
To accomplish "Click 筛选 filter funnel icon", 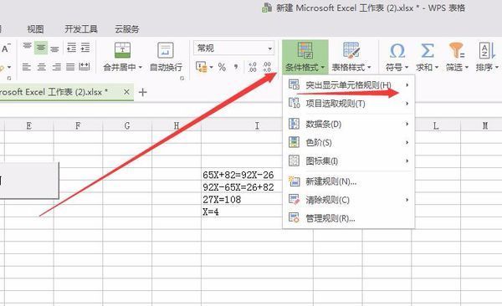I will click(x=457, y=50).
